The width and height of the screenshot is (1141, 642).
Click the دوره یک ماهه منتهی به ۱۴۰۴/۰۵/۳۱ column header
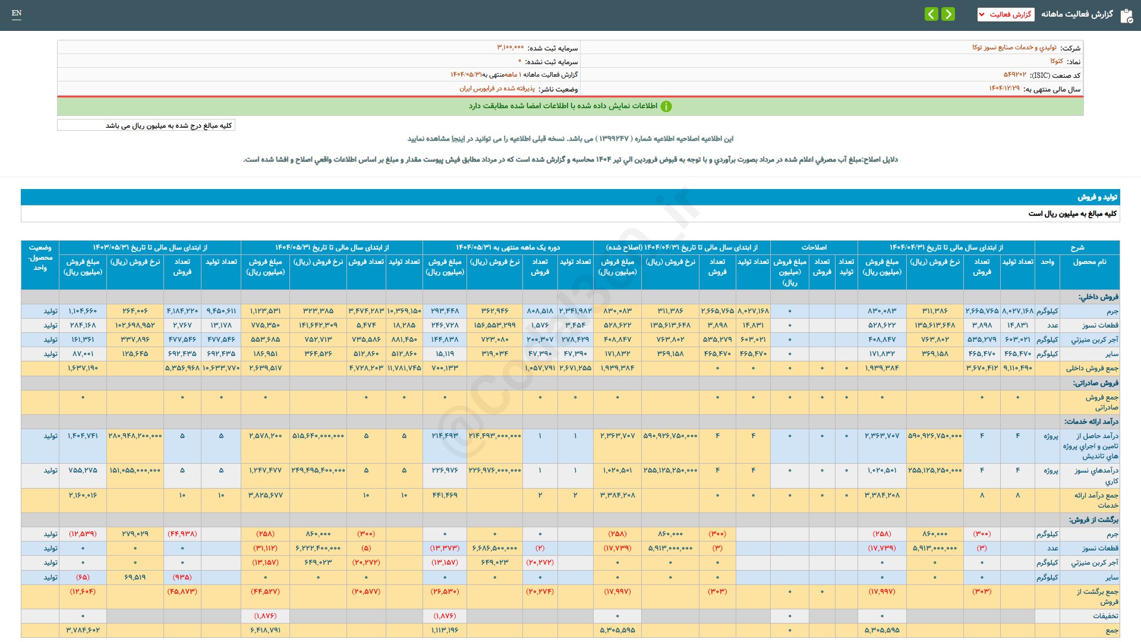508,247
